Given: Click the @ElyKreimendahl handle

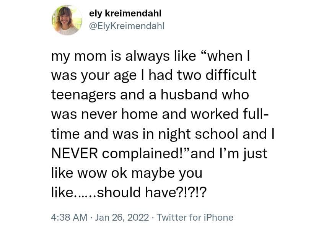Looking at the screenshot, I should pos(126,26).
